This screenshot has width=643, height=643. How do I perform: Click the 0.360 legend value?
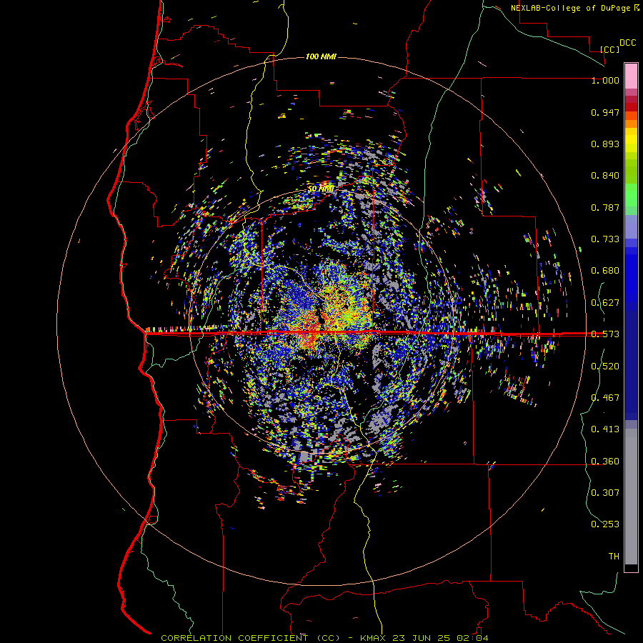pyautogui.click(x=605, y=462)
